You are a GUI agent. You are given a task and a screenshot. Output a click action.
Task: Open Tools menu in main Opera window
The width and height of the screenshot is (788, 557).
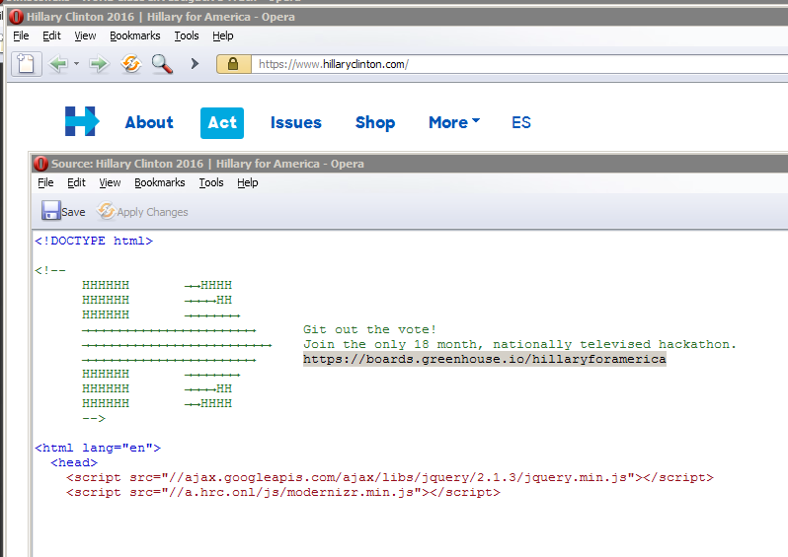point(187,35)
